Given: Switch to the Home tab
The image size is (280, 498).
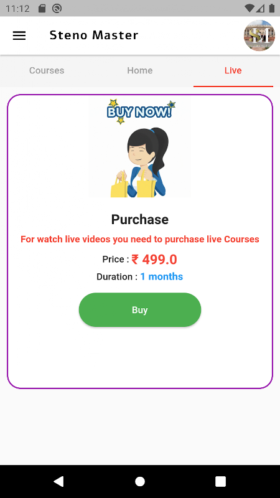Looking at the screenshot, I should tap(140, 70).
